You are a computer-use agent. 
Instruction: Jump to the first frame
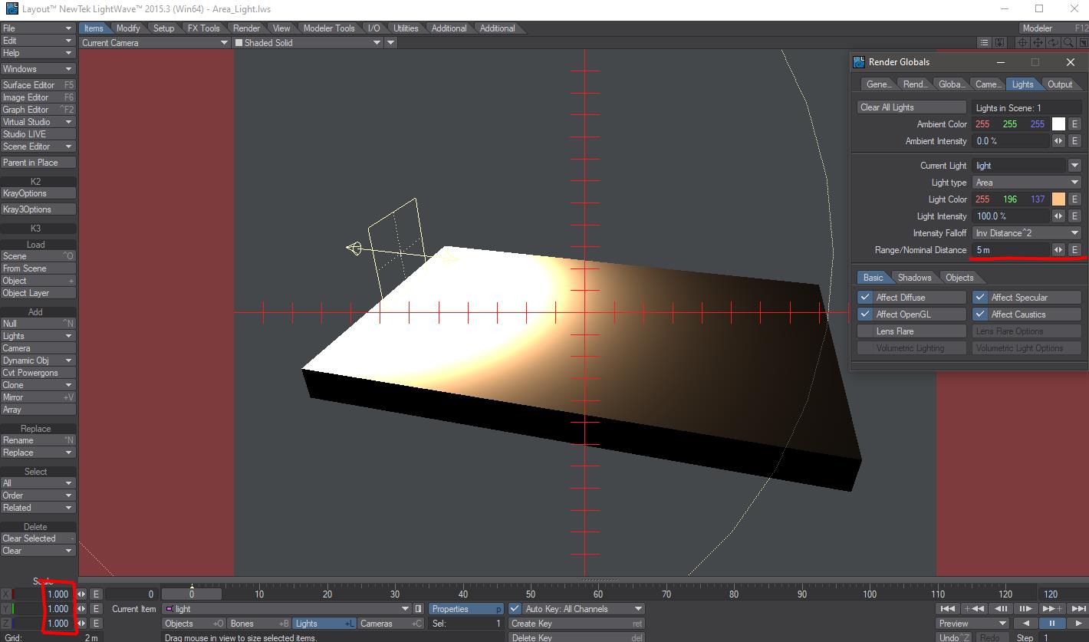point(949,609)
